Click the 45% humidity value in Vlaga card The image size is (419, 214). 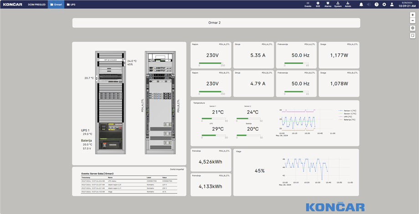(260, 171)
